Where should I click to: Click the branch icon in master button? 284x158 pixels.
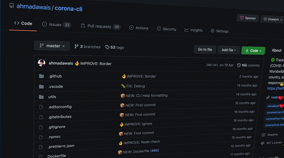pos(42,45)
